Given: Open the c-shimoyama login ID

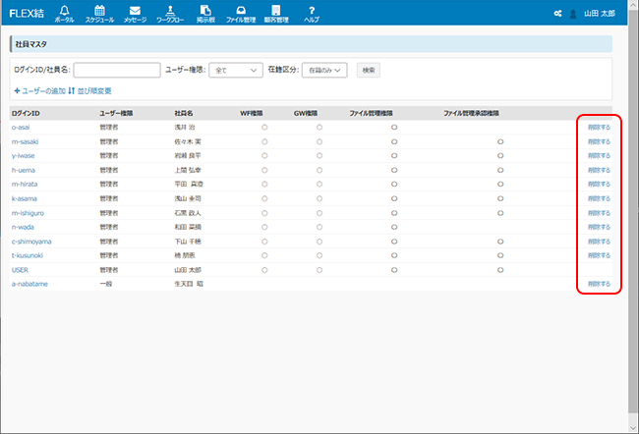Looking at the screenshot, I should [31, 242].
